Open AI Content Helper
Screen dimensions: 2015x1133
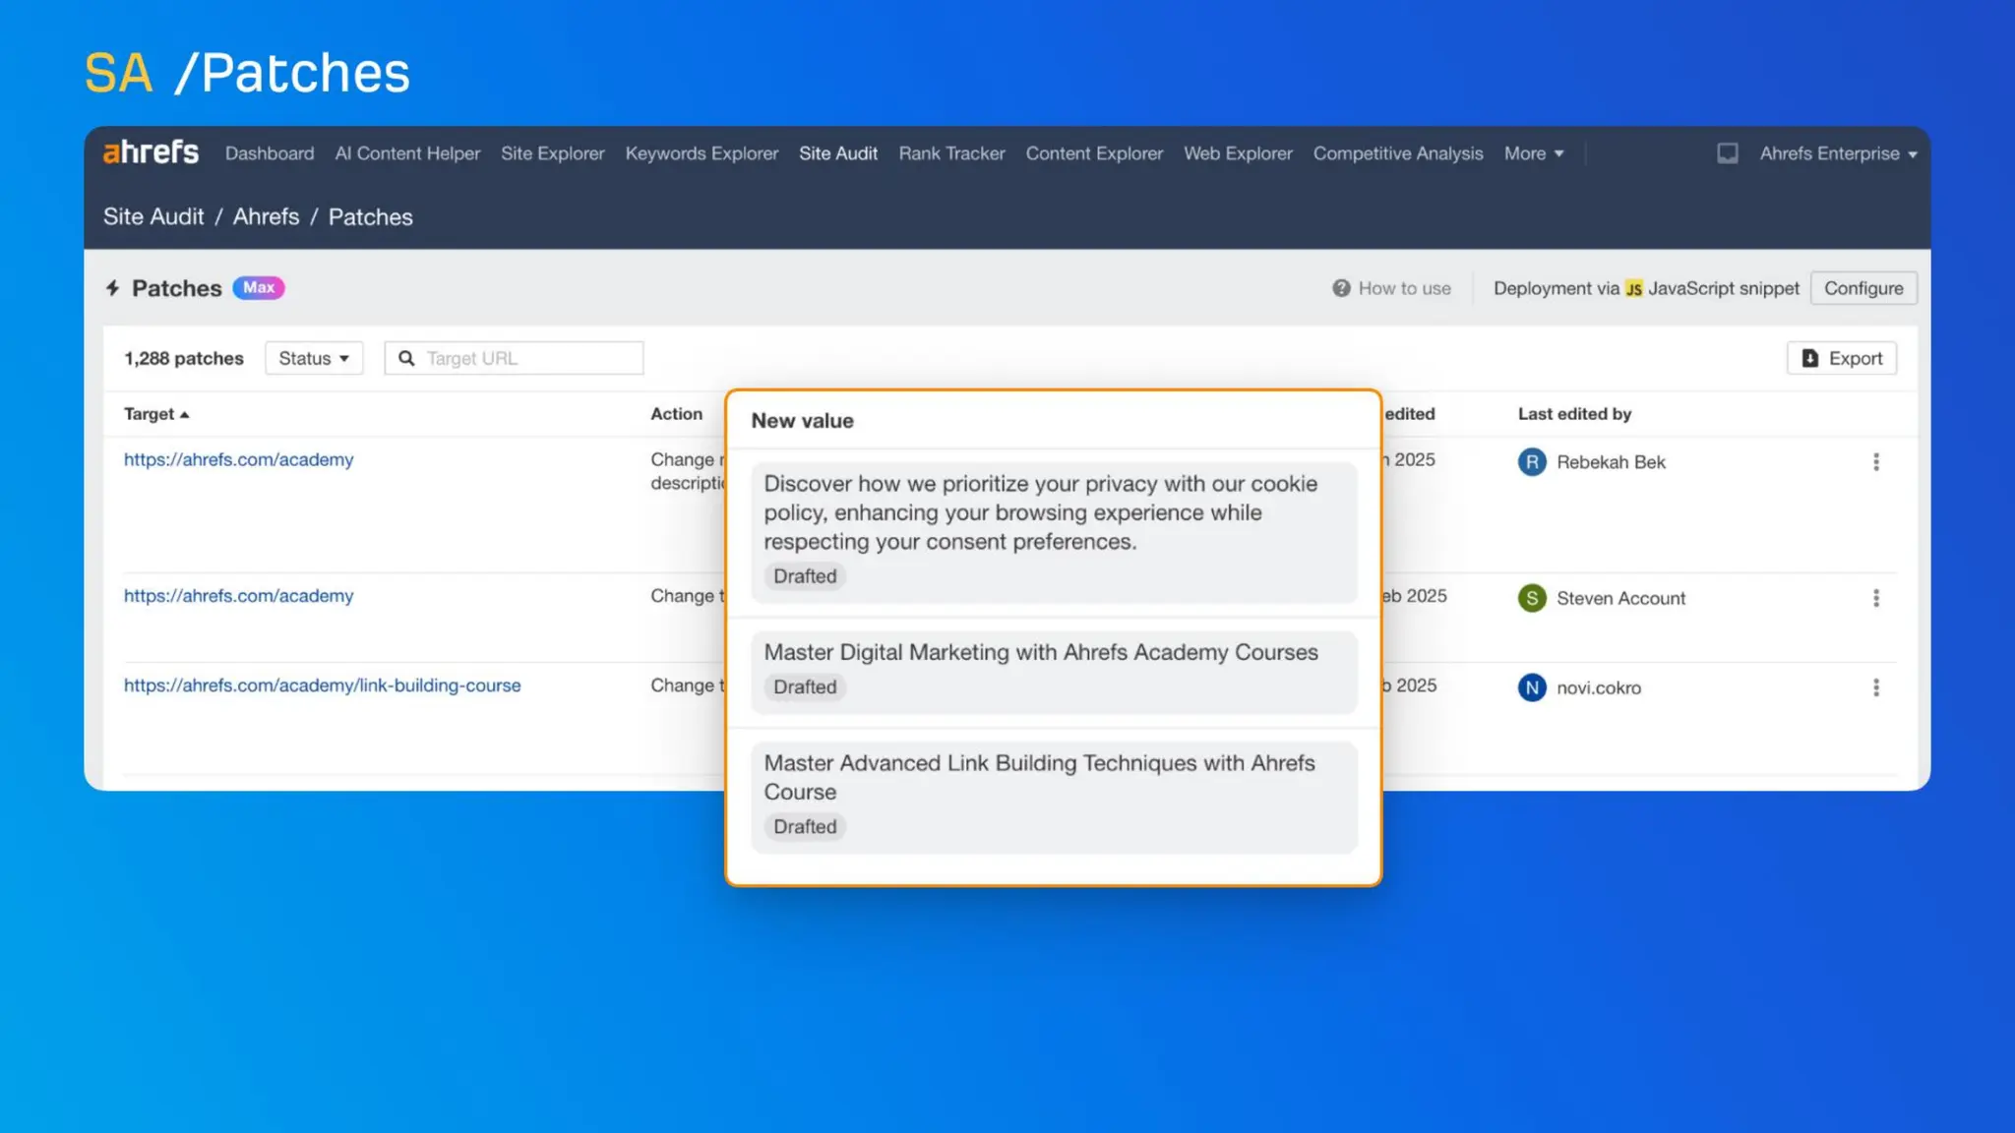pos(407,153)
